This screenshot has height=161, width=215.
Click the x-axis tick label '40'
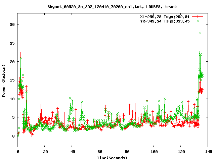73,152
